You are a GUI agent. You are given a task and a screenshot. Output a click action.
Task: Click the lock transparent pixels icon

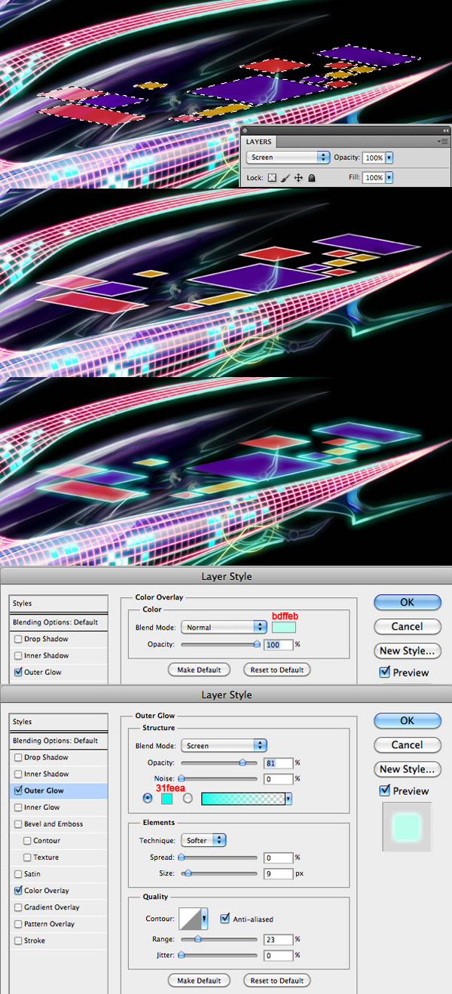(273, 178)
